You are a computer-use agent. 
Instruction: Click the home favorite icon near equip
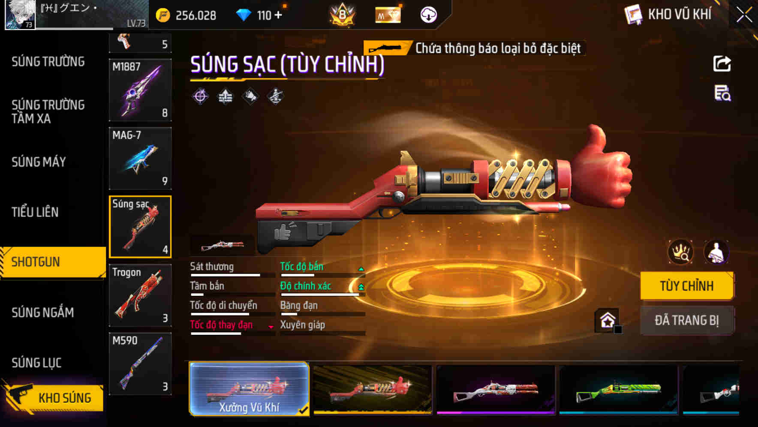tap(607, 320)
